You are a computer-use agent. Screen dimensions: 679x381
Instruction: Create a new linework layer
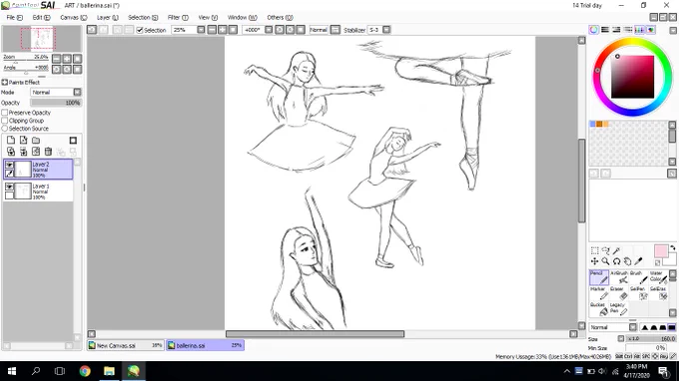(x=23, y=140)
